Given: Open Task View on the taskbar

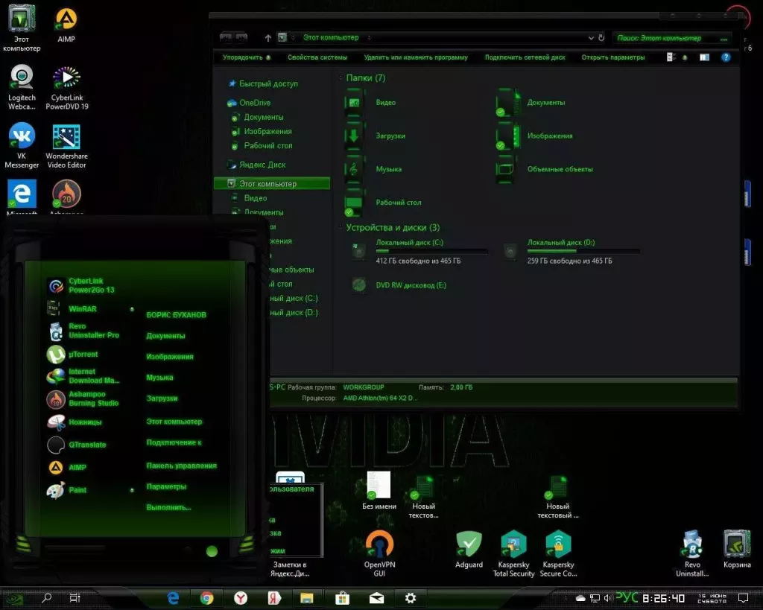Looking at the screenshot, I should coord(75,598).
